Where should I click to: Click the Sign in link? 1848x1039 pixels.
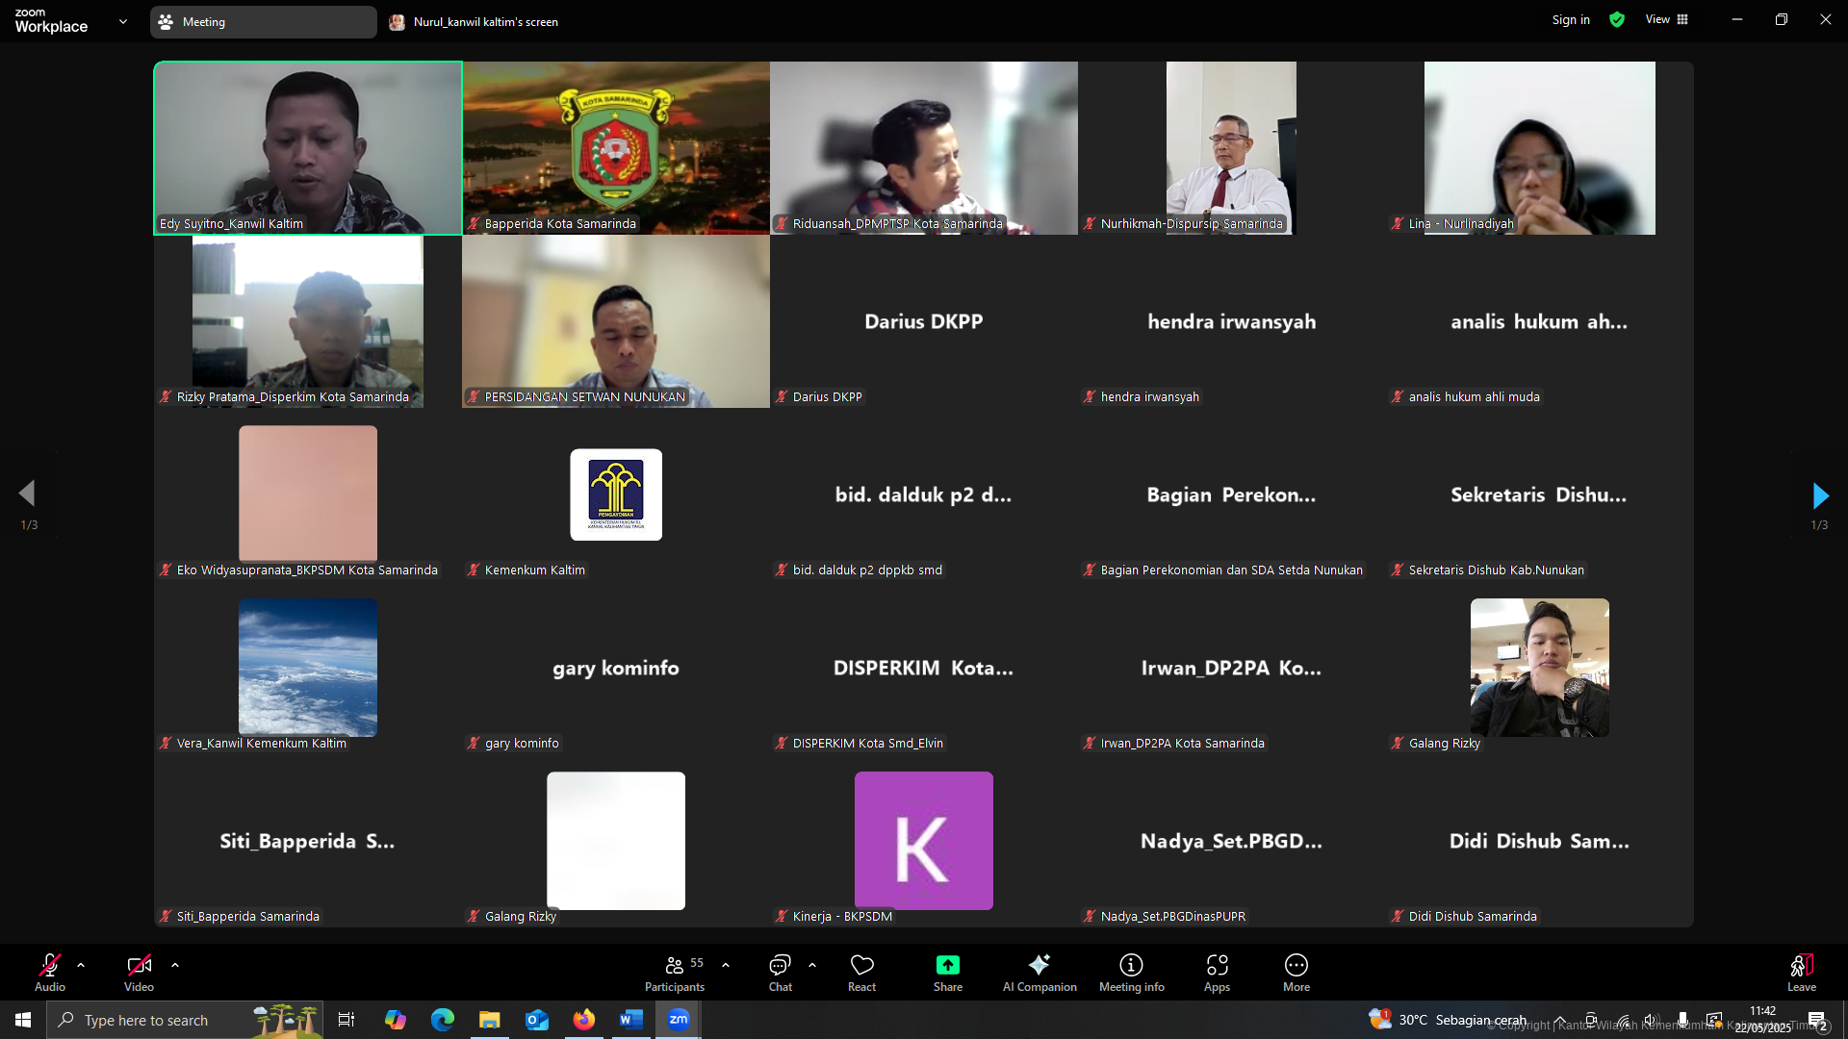pyautogui.click(x=1571, y=19)
